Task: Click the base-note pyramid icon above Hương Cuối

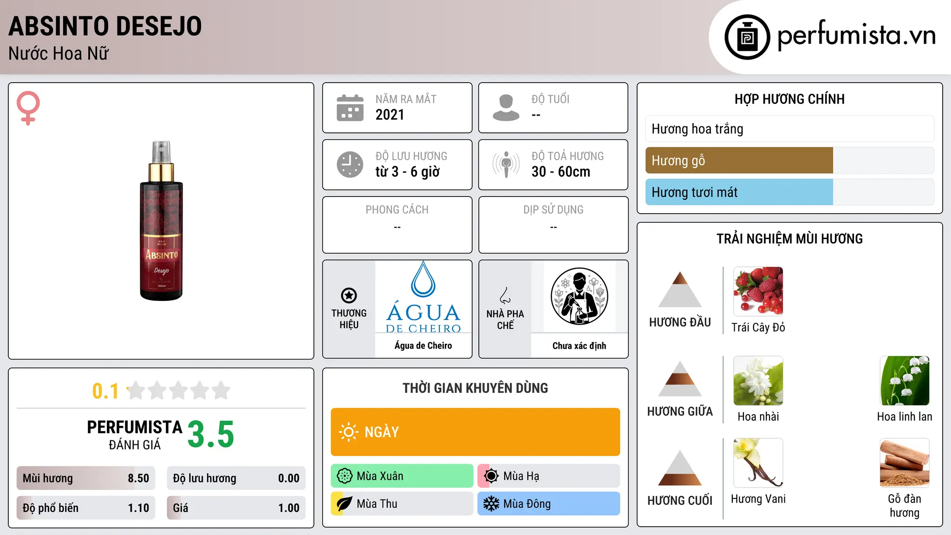Action: click(680, 468)
